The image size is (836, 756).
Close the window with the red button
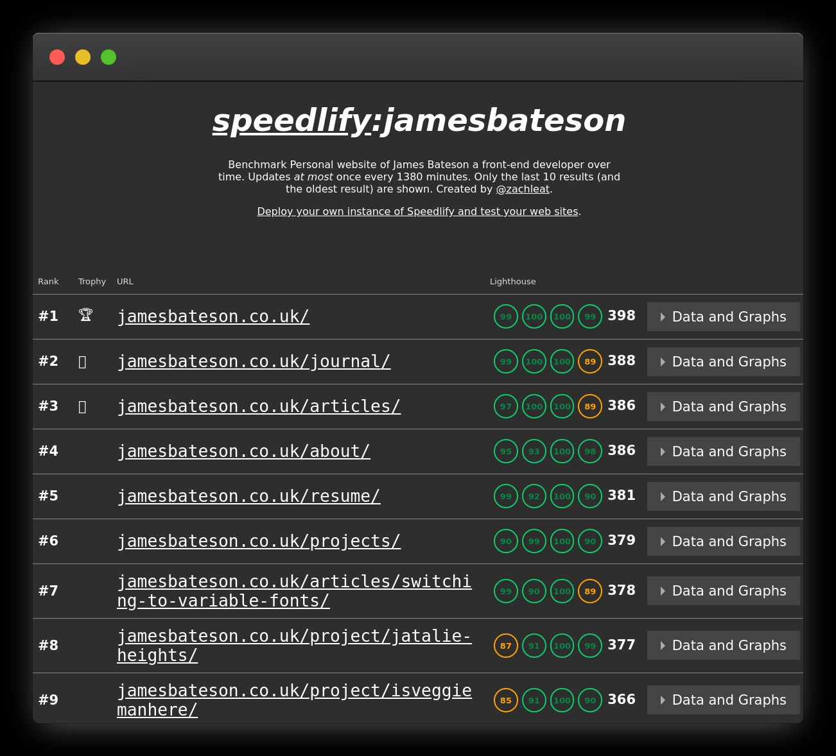click(57, 57)
